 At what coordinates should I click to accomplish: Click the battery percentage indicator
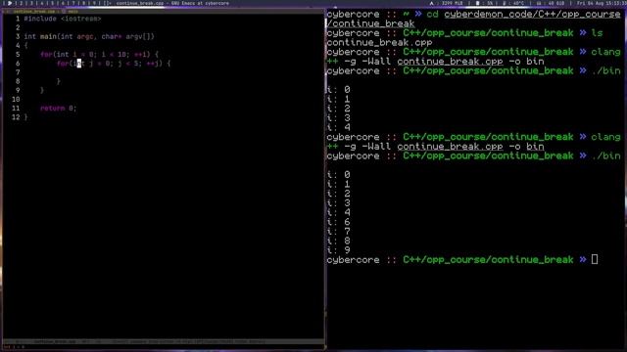[x=484, y=3]
